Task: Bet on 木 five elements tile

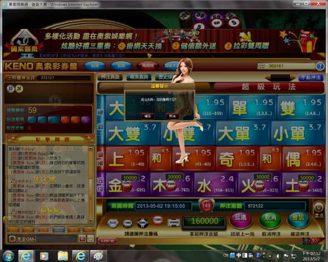Action: pos(172,184)
